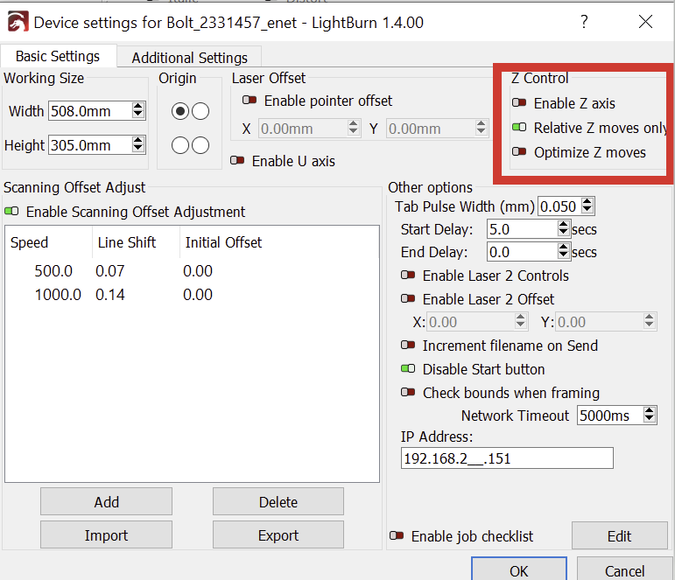Screen dimensions: 675x580
Task: Adjust Start Delay spinner arrows
Action: [563, 229]
